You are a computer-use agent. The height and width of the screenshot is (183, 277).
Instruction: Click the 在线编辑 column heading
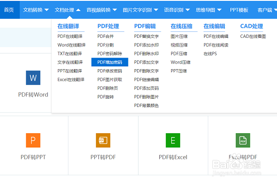click(214, 26)
